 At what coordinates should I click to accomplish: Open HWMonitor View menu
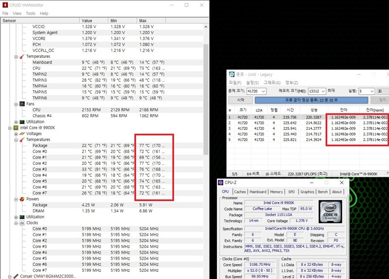pyautogui.click(x=17, y=14)
